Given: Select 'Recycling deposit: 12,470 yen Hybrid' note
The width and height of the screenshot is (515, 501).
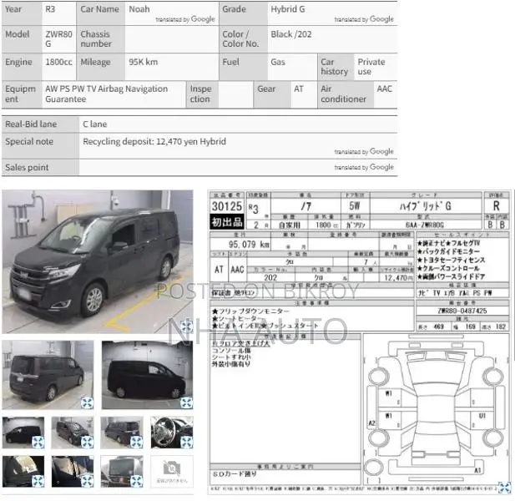Looking at the screenshot, I should 154,142.
